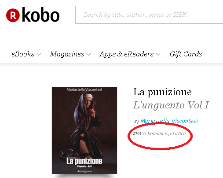Click the #58 ranking text
This screenshot has height=178, width=223.
click(x=137, y=133)
